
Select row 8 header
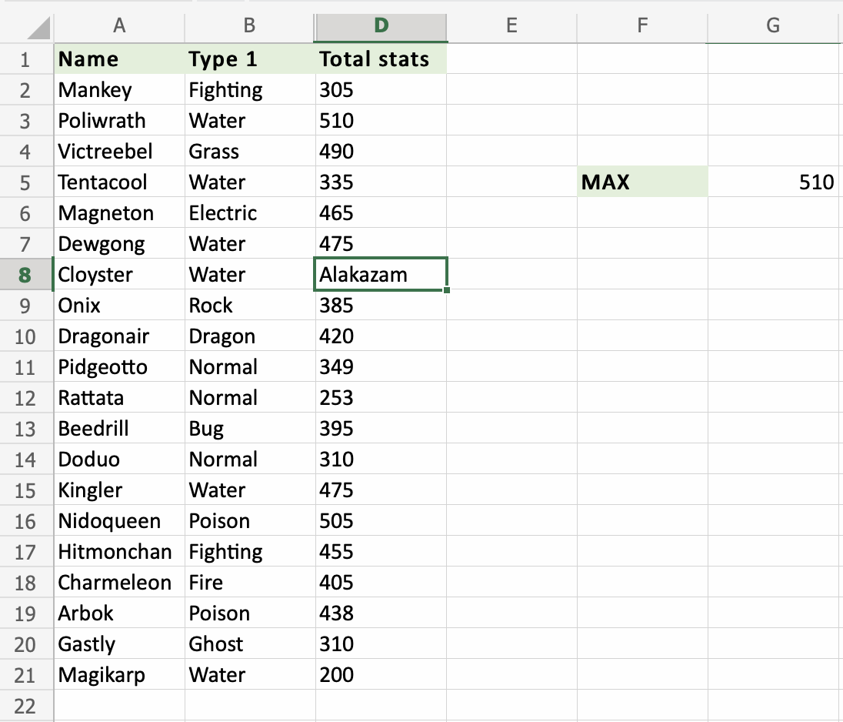click(x=25, y=275)
